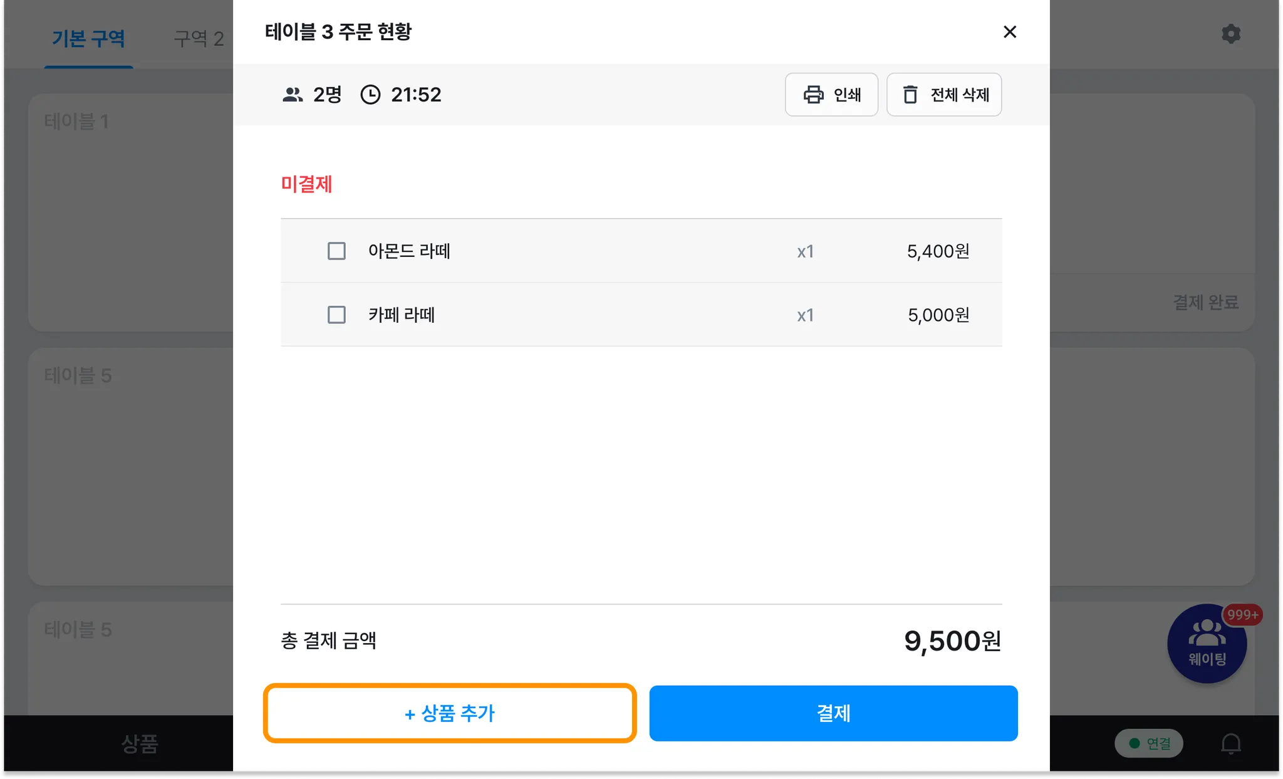Open the 상품 menu in bottom bar
Viewport: 1283px width, 779px height.
[139, 744]
